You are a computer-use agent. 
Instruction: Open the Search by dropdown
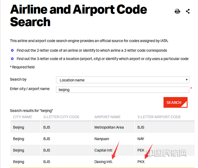coord(122,80)
